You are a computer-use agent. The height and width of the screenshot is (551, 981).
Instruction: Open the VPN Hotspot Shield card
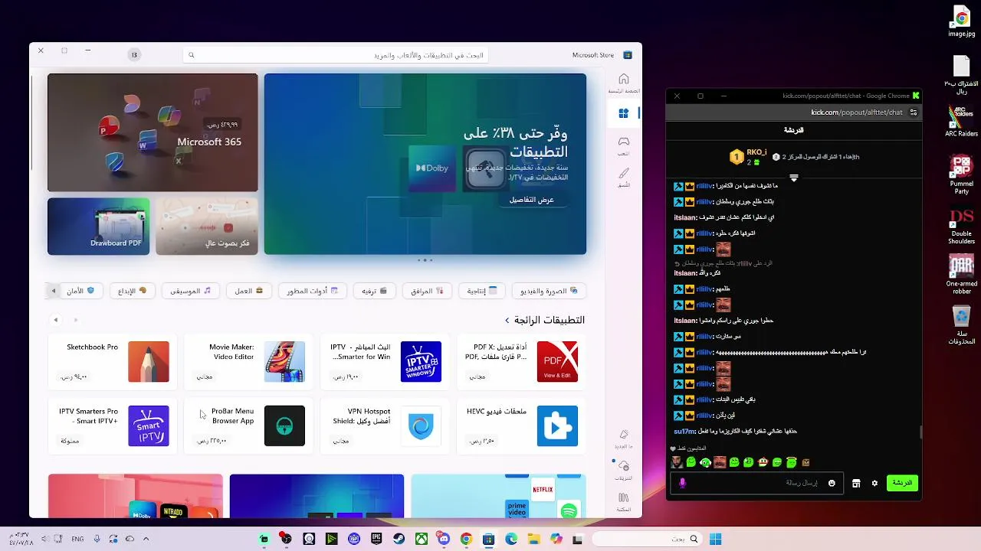(385, 425)
